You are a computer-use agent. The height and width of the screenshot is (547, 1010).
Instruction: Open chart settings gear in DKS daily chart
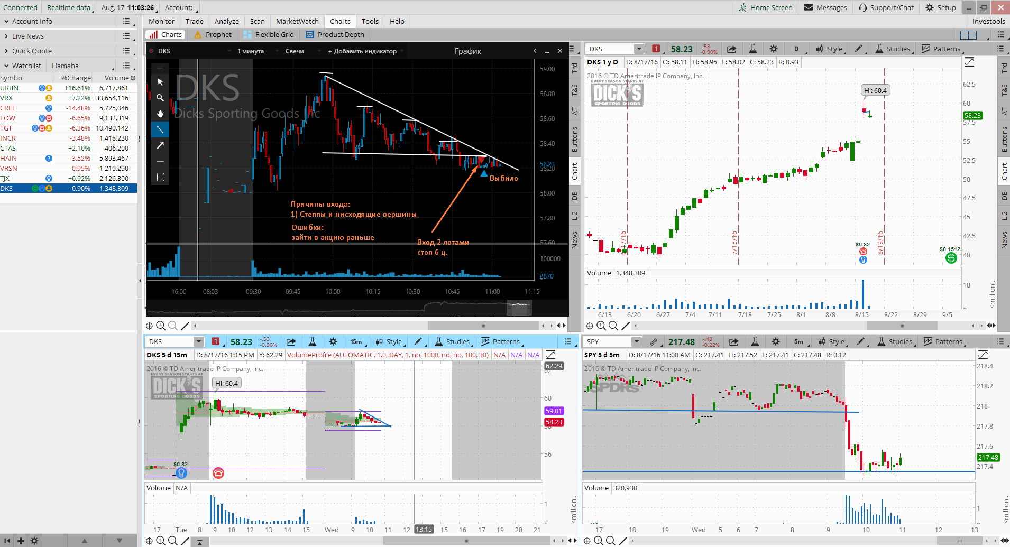(x=774, y=49)
